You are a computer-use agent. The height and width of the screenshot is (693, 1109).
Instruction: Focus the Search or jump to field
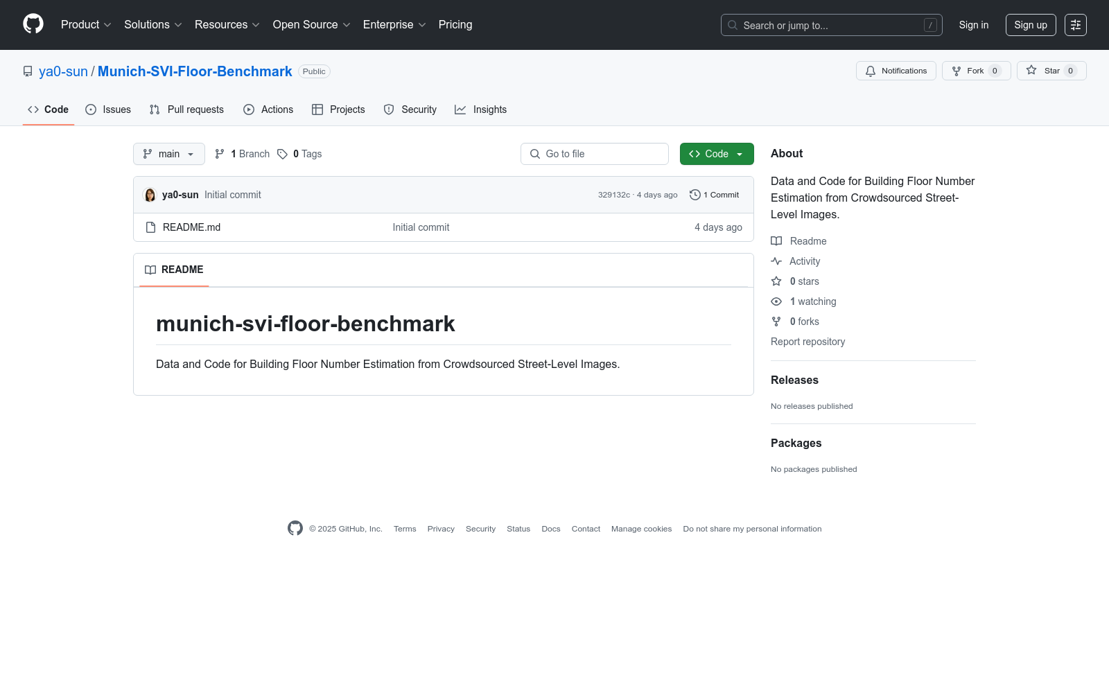pyautogui.click(x=832, y=25)
